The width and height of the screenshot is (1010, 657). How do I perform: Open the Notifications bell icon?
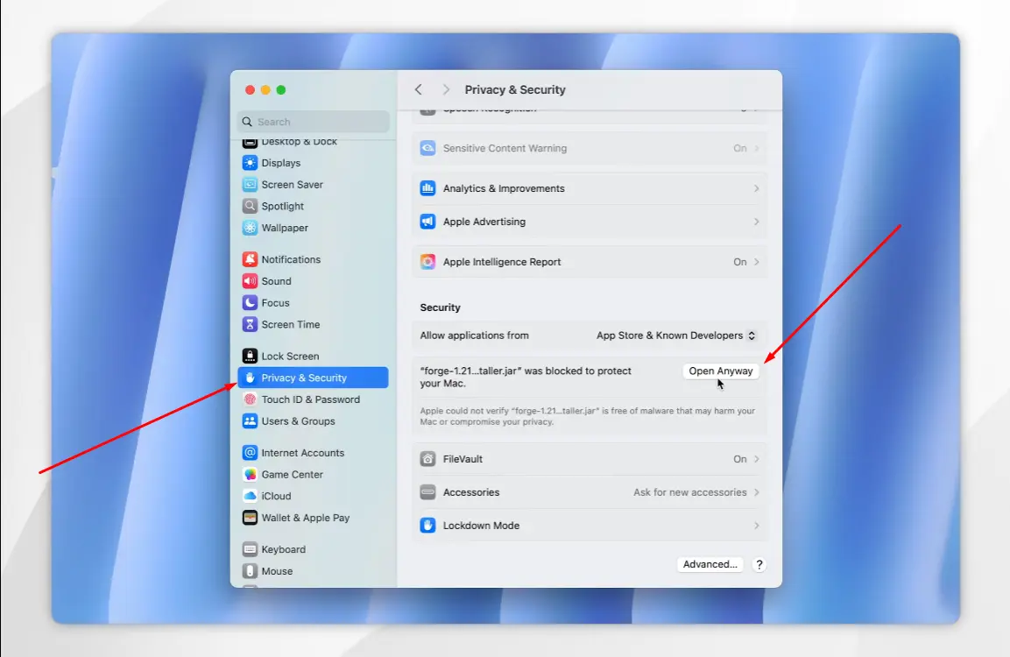pos(250,259)
